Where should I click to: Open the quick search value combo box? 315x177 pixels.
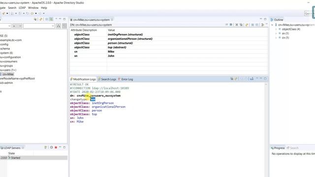point(53,26)
